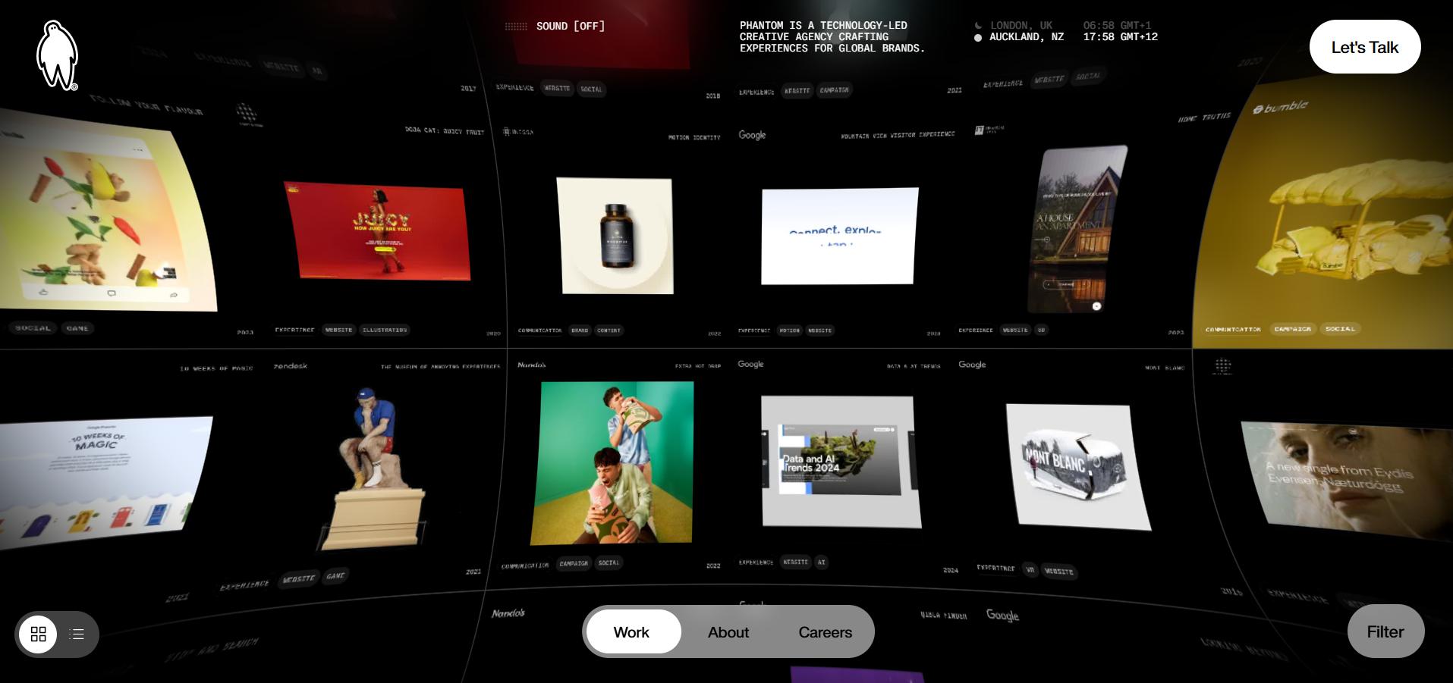Image resolution: width=1453 pixels, height=683 pixels.
Task: Click the Phantom ghost logo
Action: pyautogui.click(x=57, y=55)
